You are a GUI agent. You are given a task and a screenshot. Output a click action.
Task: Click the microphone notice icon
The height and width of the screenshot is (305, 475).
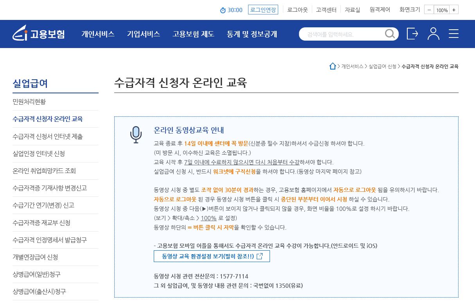(x=136, y=135)
